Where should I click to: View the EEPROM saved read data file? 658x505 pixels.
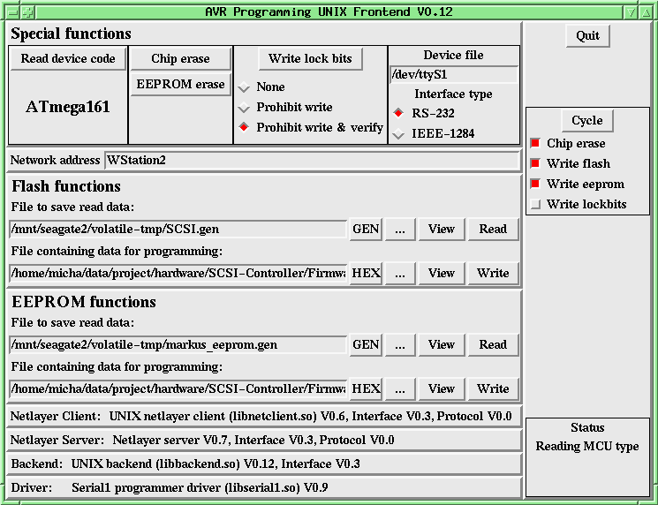pyautogui.click(x=442, y=345)
